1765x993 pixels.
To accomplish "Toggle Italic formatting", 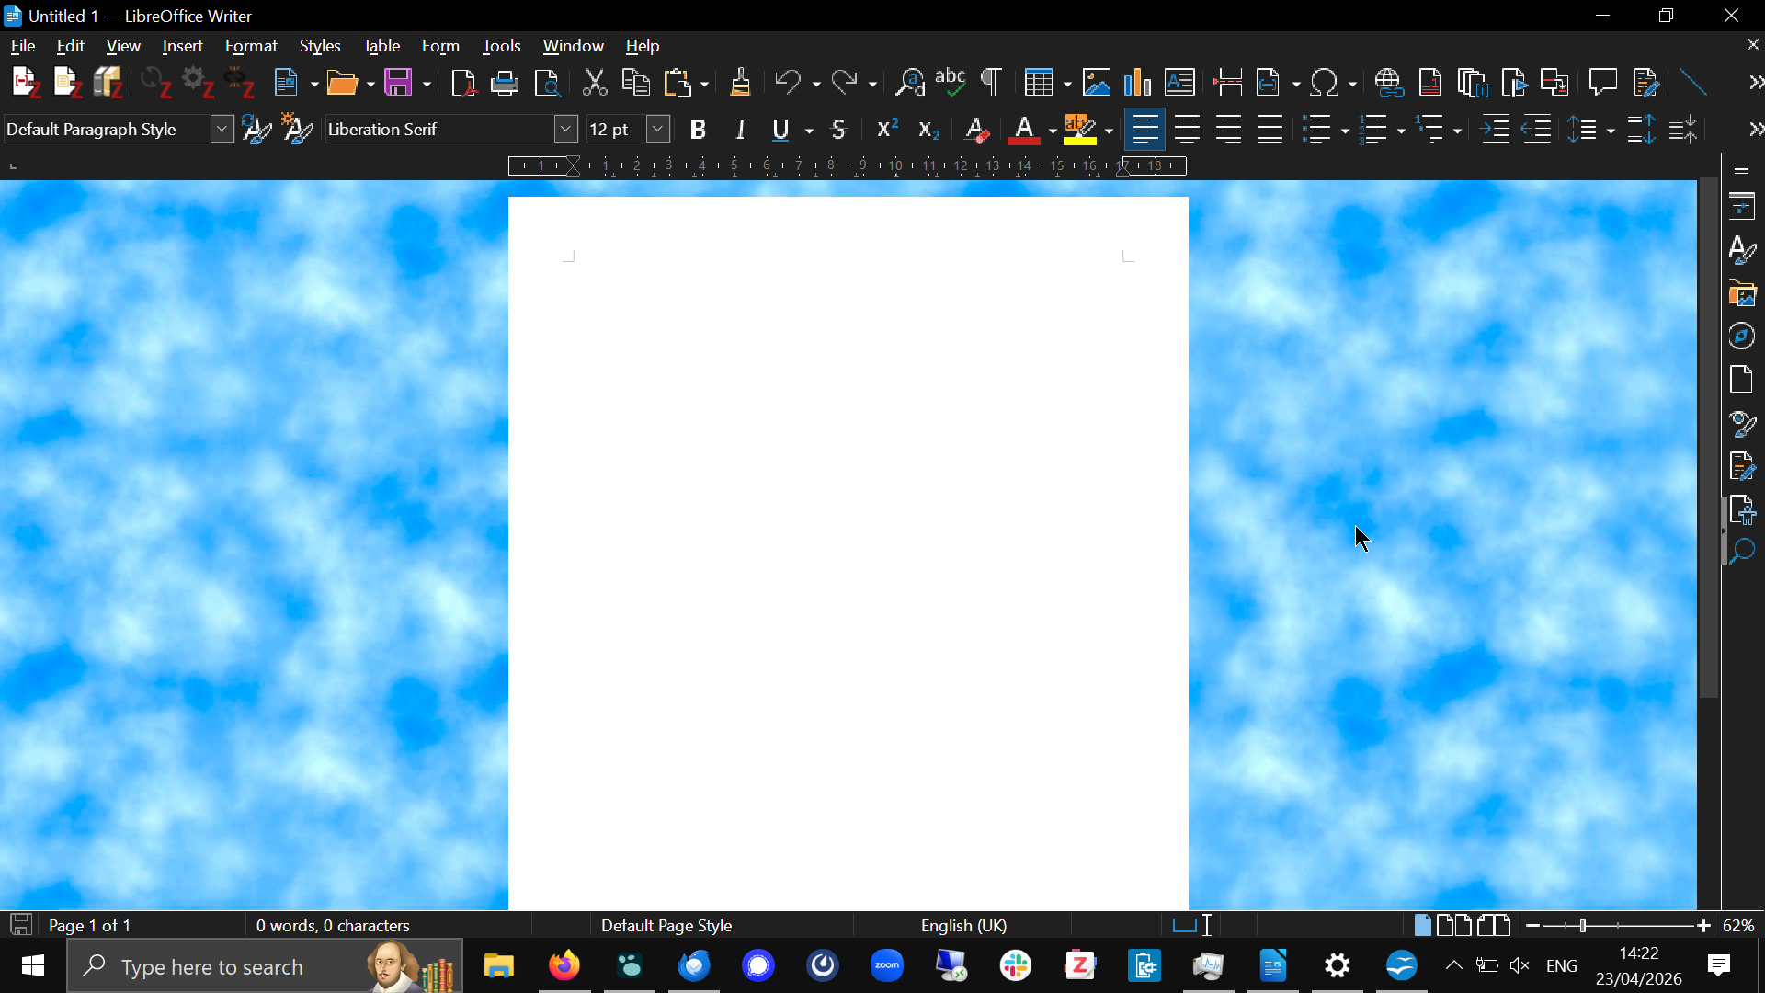I will (x=740, y=130).
